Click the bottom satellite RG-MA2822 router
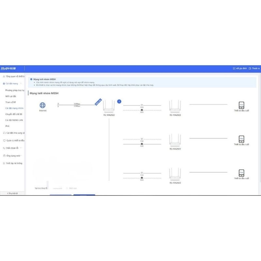Viewport: 261px width, 261px height. [175, 175]
